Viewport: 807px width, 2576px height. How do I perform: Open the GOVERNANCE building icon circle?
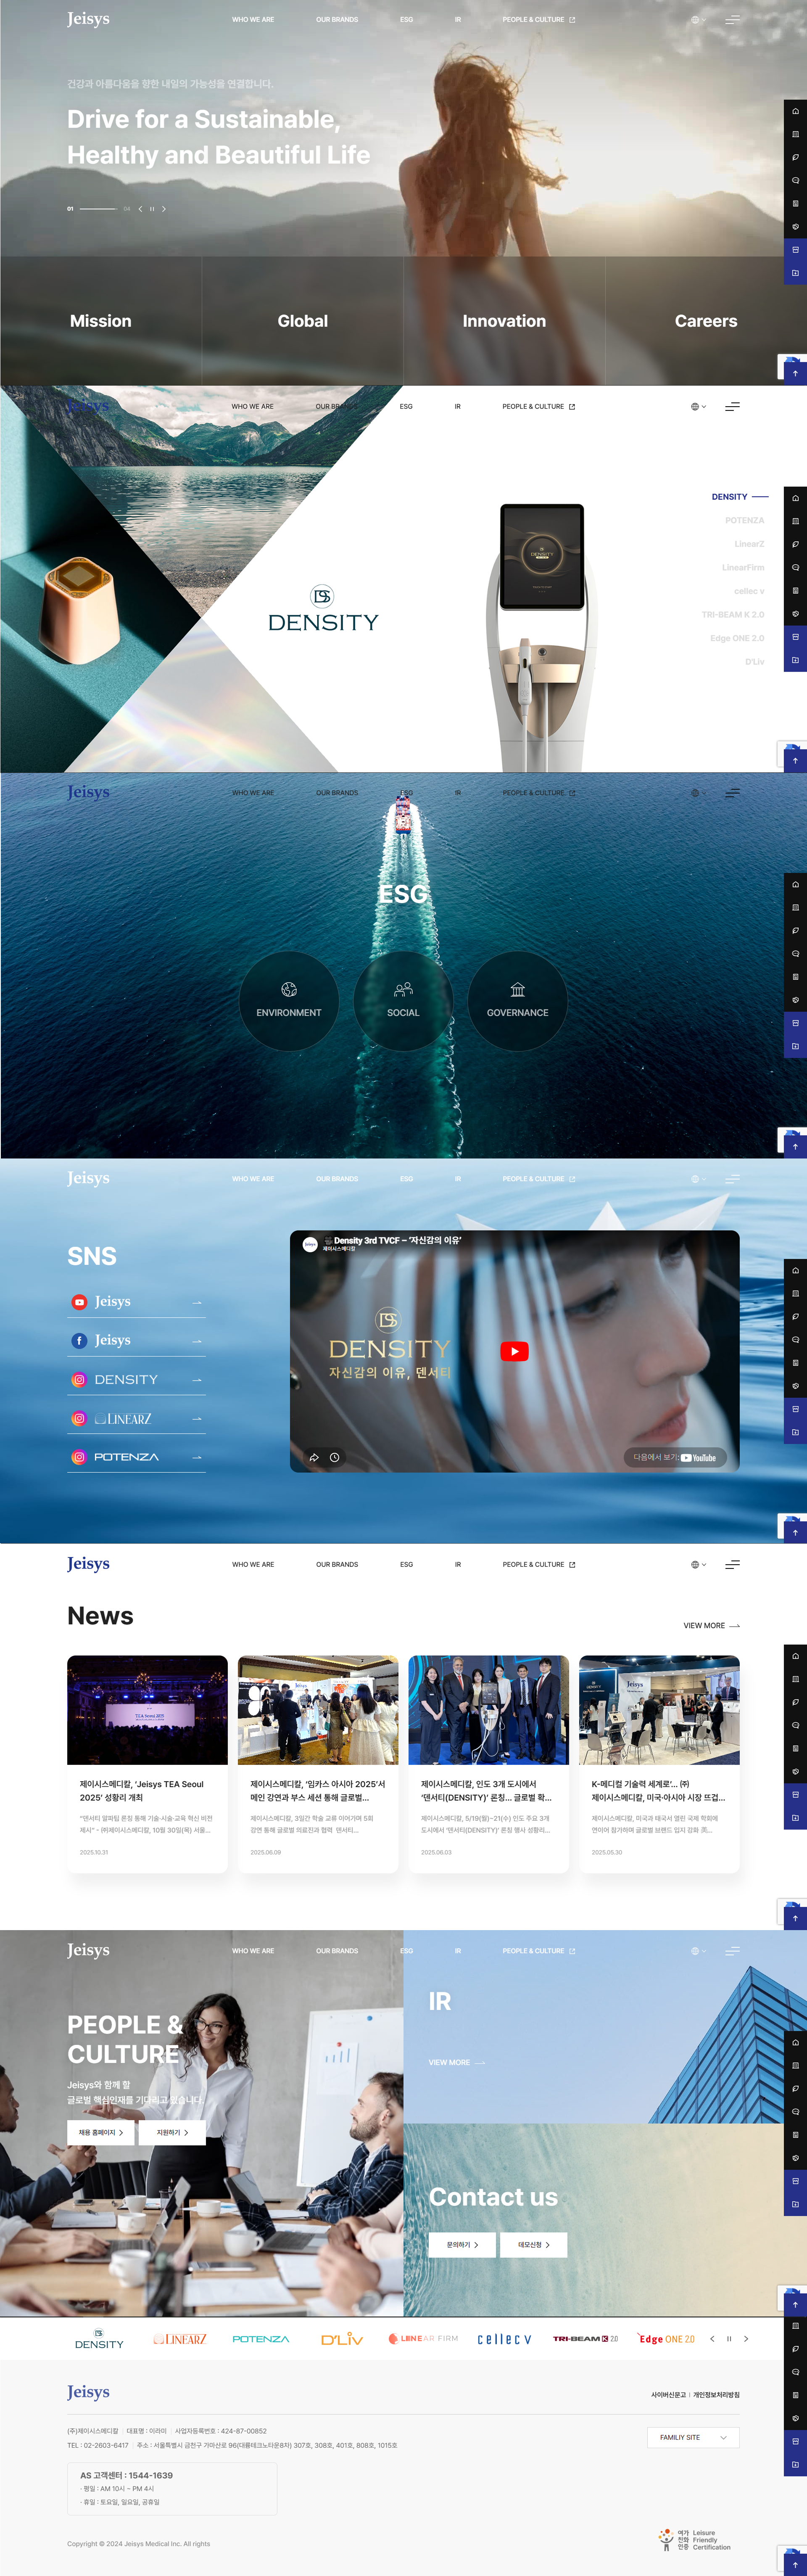pyautogui.click(x=517, y=1000)
